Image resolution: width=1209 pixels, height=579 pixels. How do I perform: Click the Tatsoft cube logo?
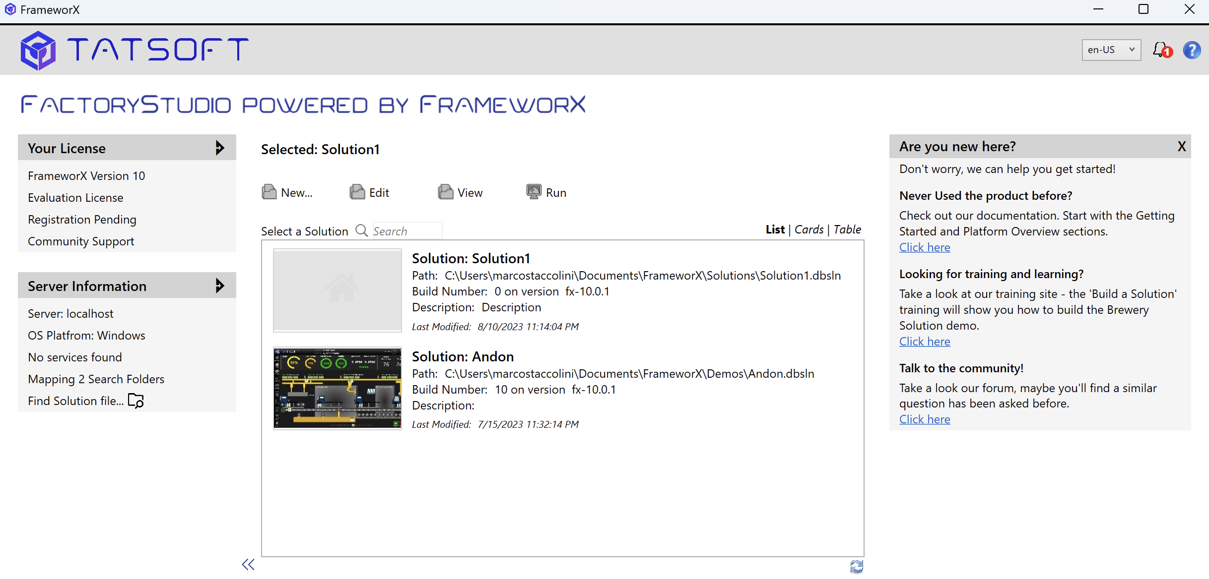point(38,50)
